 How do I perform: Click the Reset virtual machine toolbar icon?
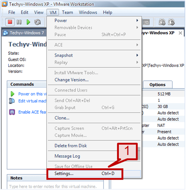tap(37, 22)
